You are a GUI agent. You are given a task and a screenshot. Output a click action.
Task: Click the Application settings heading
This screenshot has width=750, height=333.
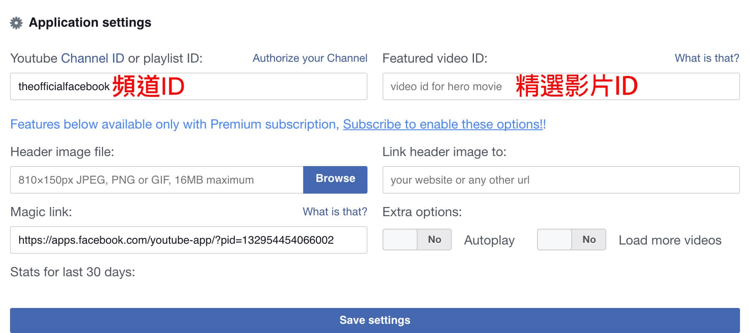(x=90, y=23)
